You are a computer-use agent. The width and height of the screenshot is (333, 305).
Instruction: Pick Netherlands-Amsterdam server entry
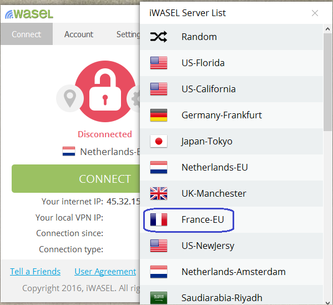pyautogui.click(x=231, y=272)
